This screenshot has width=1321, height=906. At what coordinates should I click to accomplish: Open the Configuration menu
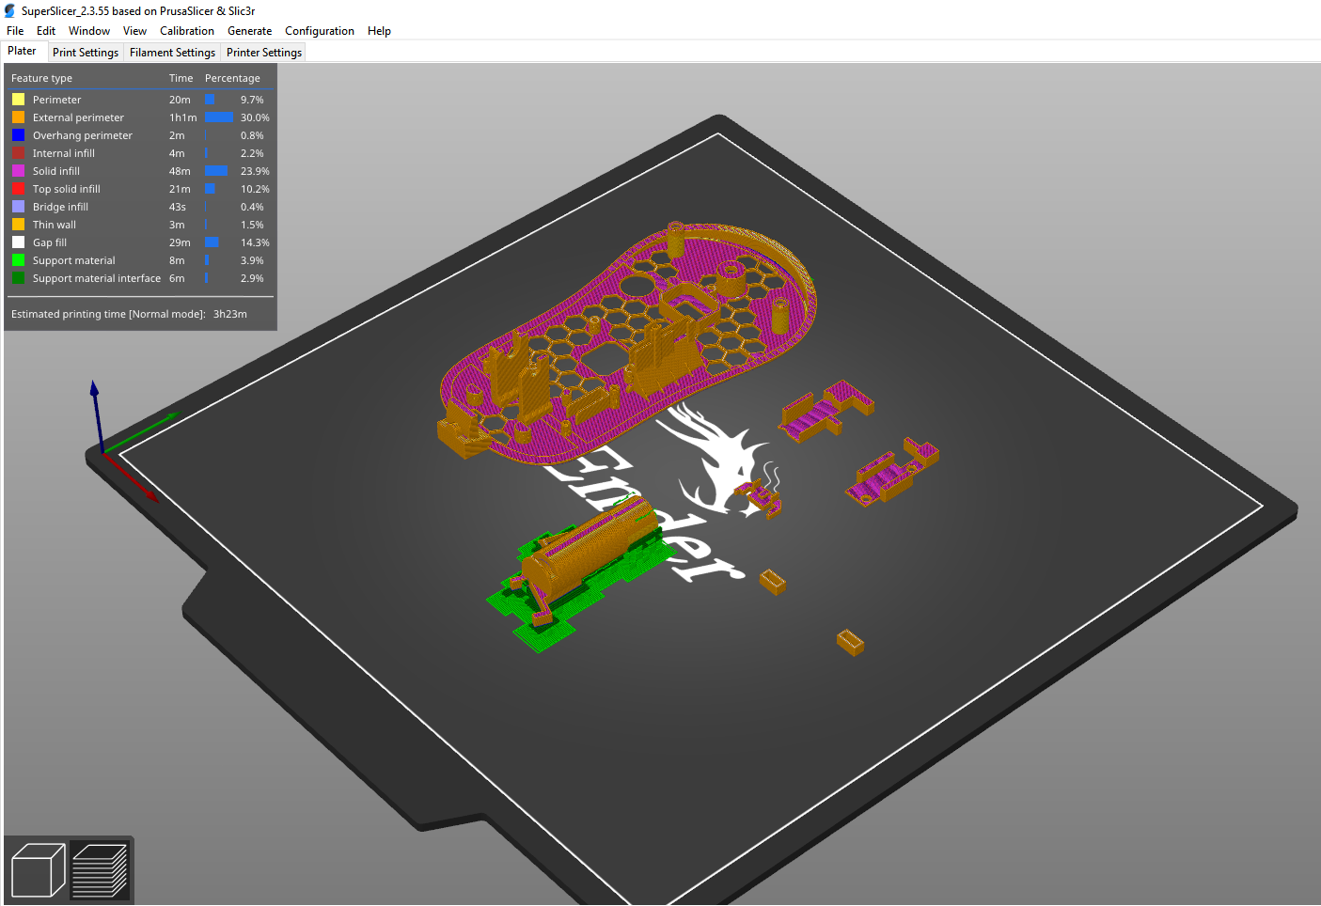tap(320, 31)
